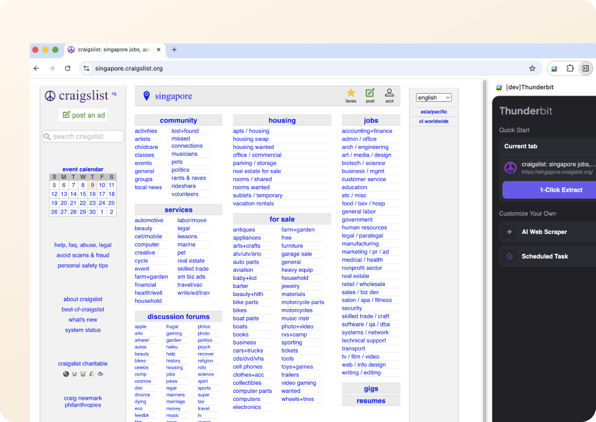Bookmark page using the star icon
The width and height of the screenshot is (596, 422).
(532, 68)
